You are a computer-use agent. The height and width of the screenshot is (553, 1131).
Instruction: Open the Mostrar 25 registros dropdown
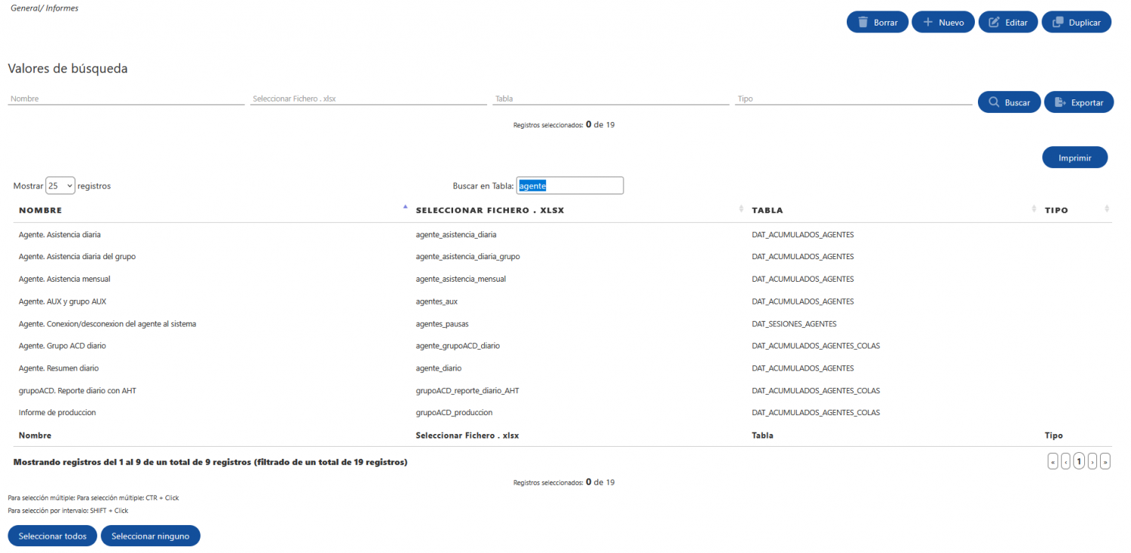click(x=60, y=185)
